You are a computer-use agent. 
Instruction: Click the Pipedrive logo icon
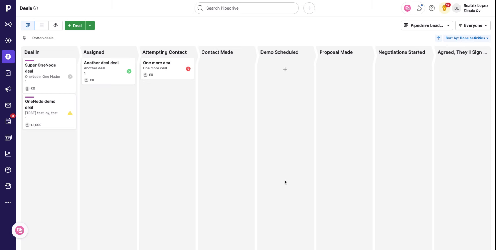[8, 8]
